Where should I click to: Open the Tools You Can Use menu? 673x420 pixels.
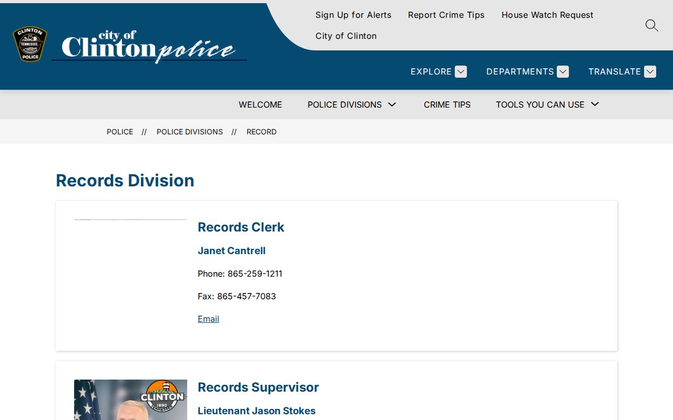(x=540, y=104)
